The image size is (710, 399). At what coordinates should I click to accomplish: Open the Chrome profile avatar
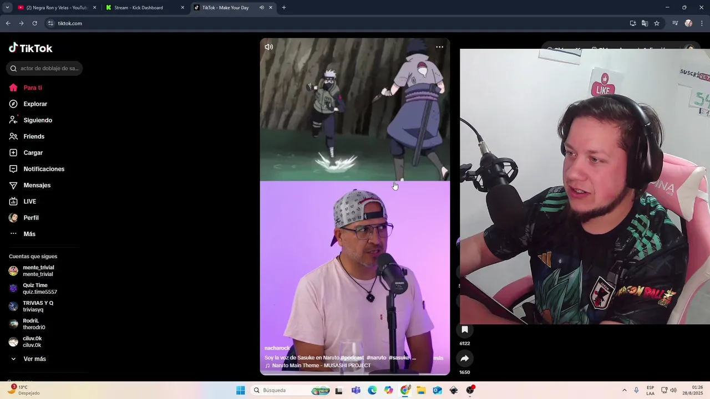(x=688, y=23)
